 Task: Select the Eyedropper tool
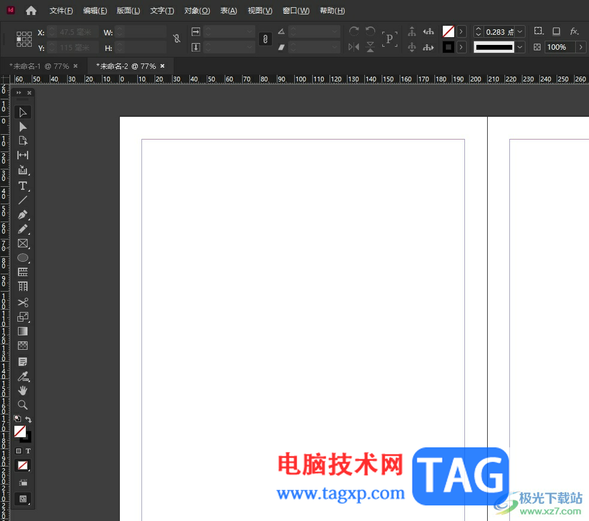coord(23,377)
